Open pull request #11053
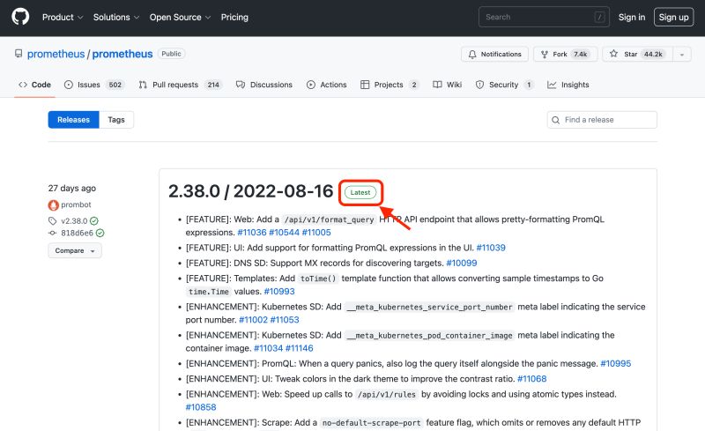Screen dimensions: 705x431 coord(285,320)
